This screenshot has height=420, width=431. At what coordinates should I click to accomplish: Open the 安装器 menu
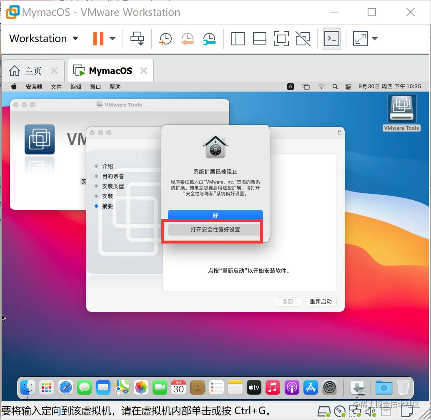[x=34, y=87]
